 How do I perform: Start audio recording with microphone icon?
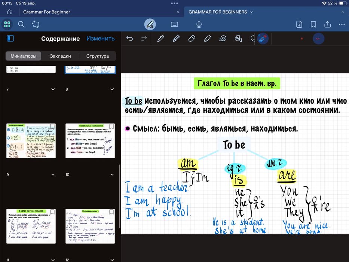click(199, 24)
